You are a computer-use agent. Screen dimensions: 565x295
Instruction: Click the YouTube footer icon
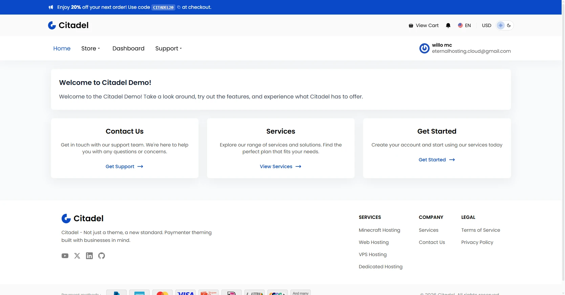click(x=65, y=256)
